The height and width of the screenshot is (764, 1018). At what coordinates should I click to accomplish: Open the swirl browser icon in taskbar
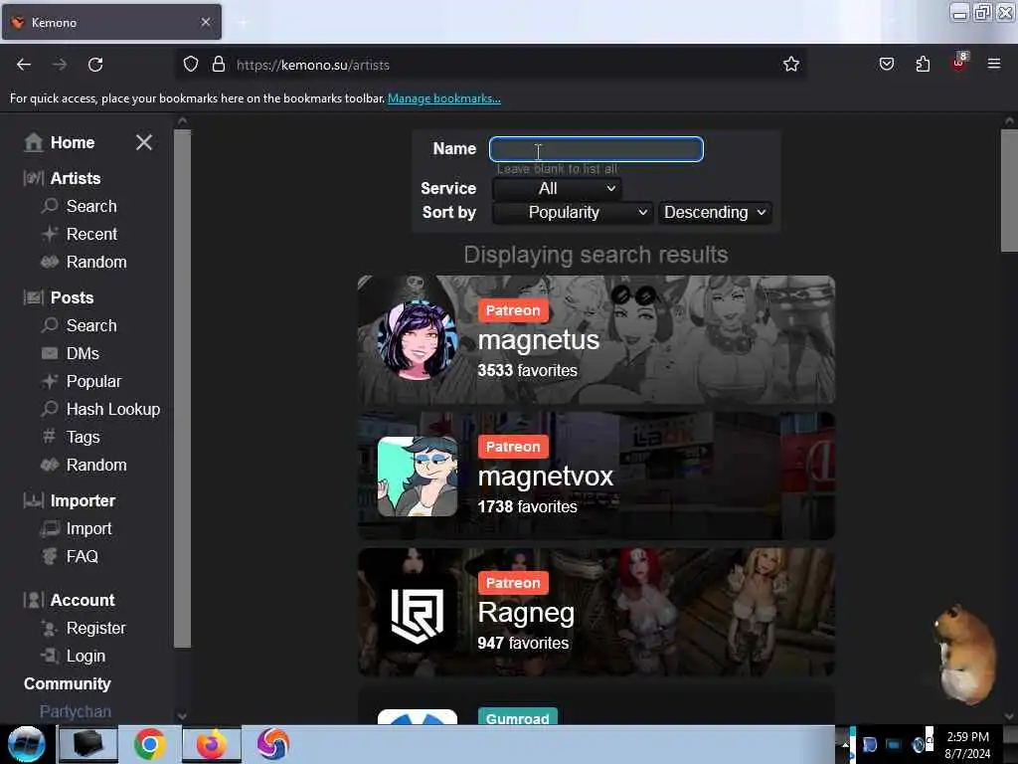click(272, 744)
